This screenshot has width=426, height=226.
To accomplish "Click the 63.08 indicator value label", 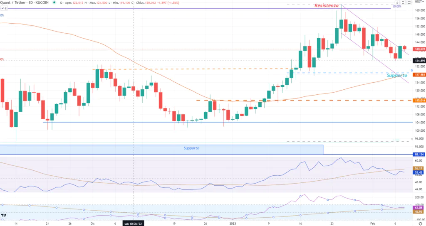I will click(x=419, y=208).
